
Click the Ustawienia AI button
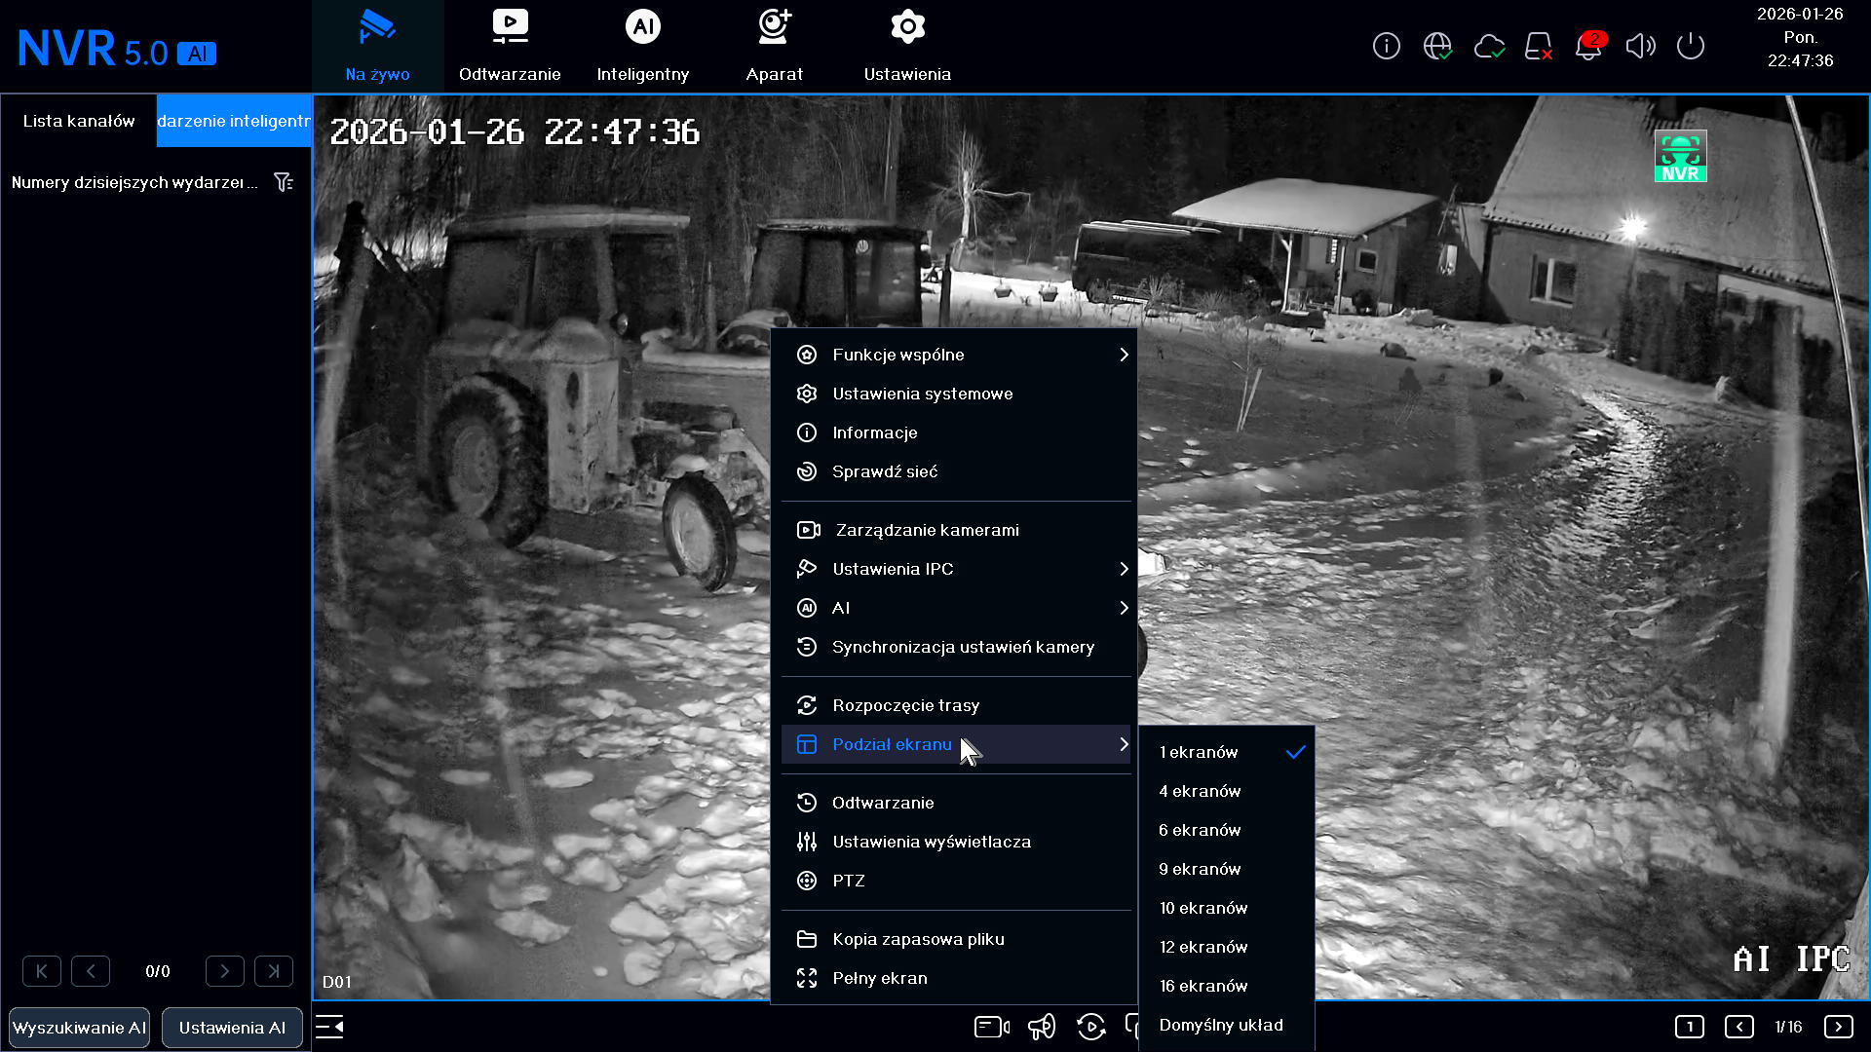coord(232,1028)
